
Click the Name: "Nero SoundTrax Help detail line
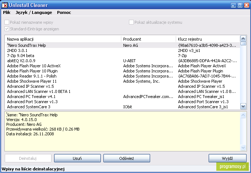coord(32,115)
